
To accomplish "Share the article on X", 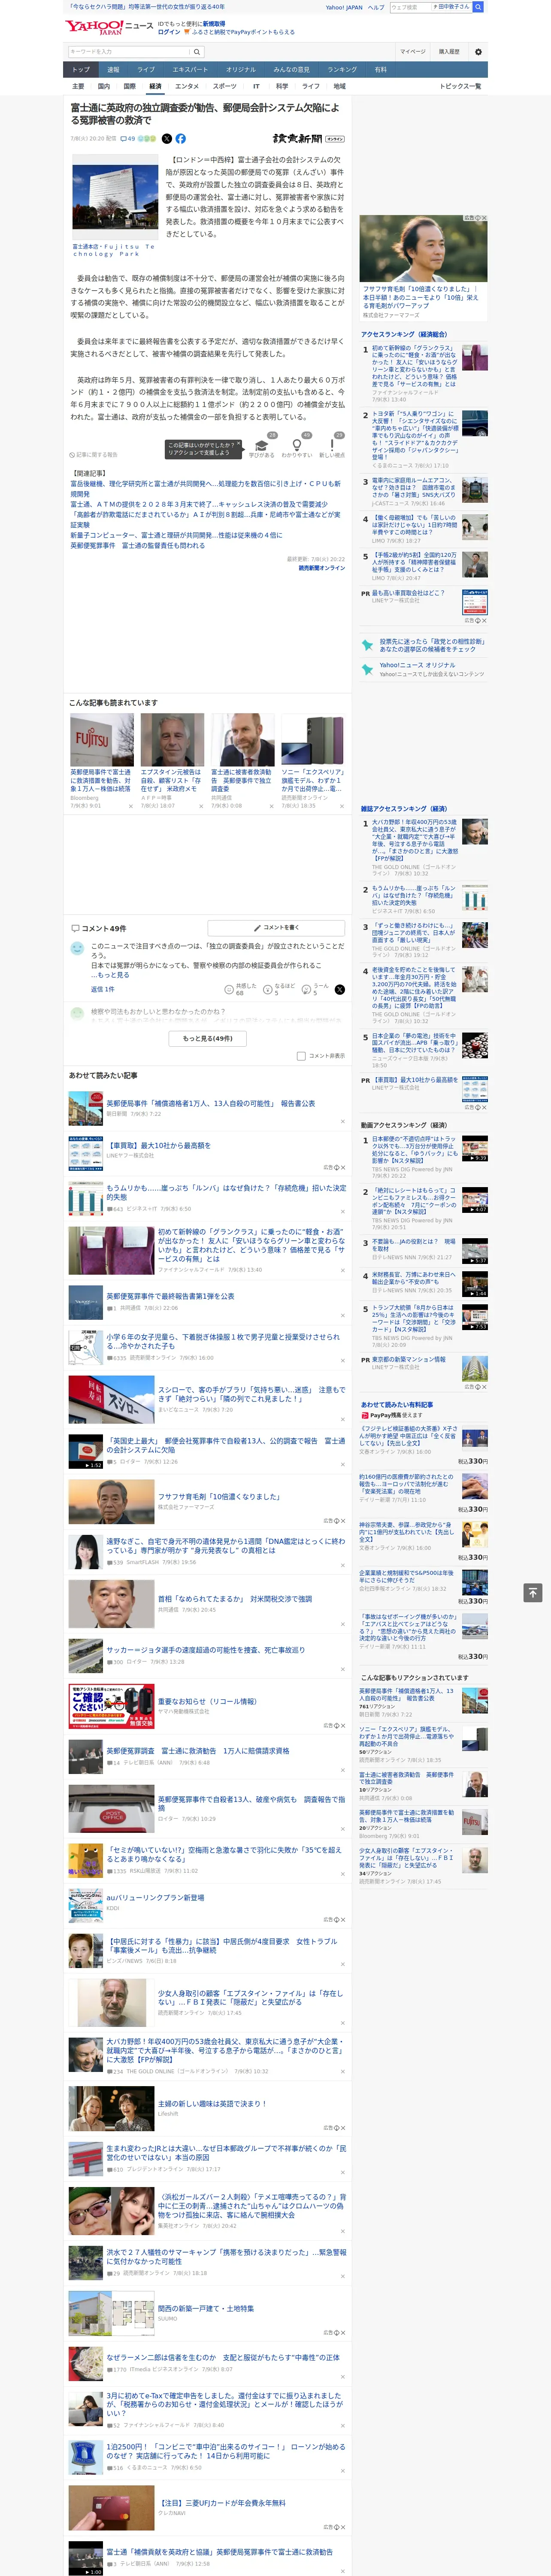I will [x=167, y=139].
